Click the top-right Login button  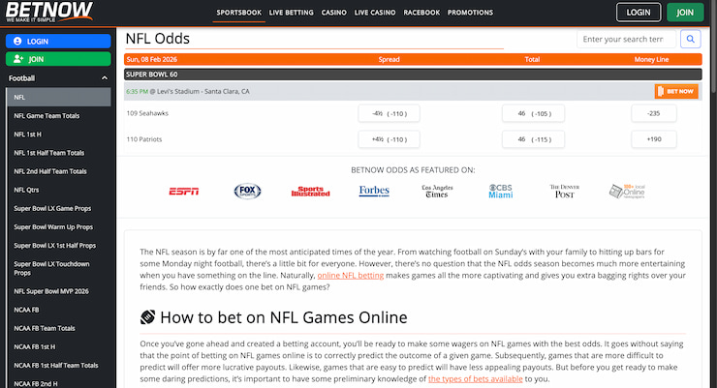639,13
